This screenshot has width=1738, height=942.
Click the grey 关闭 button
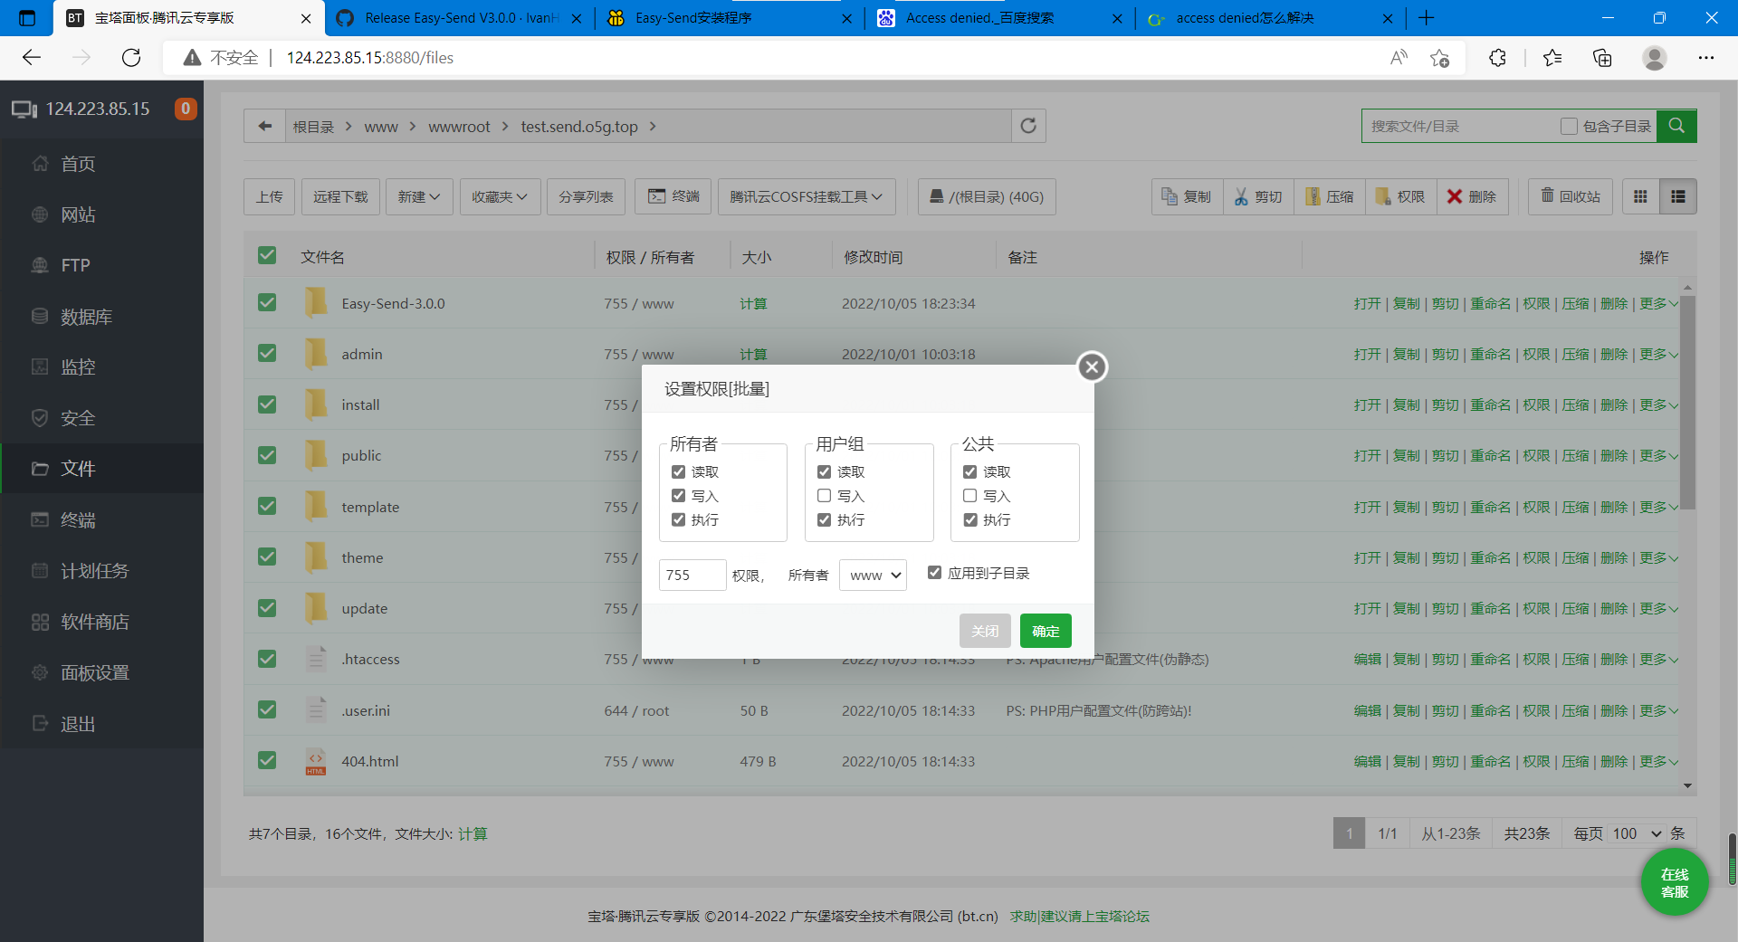pyautogui.click(x=985, y=631)
